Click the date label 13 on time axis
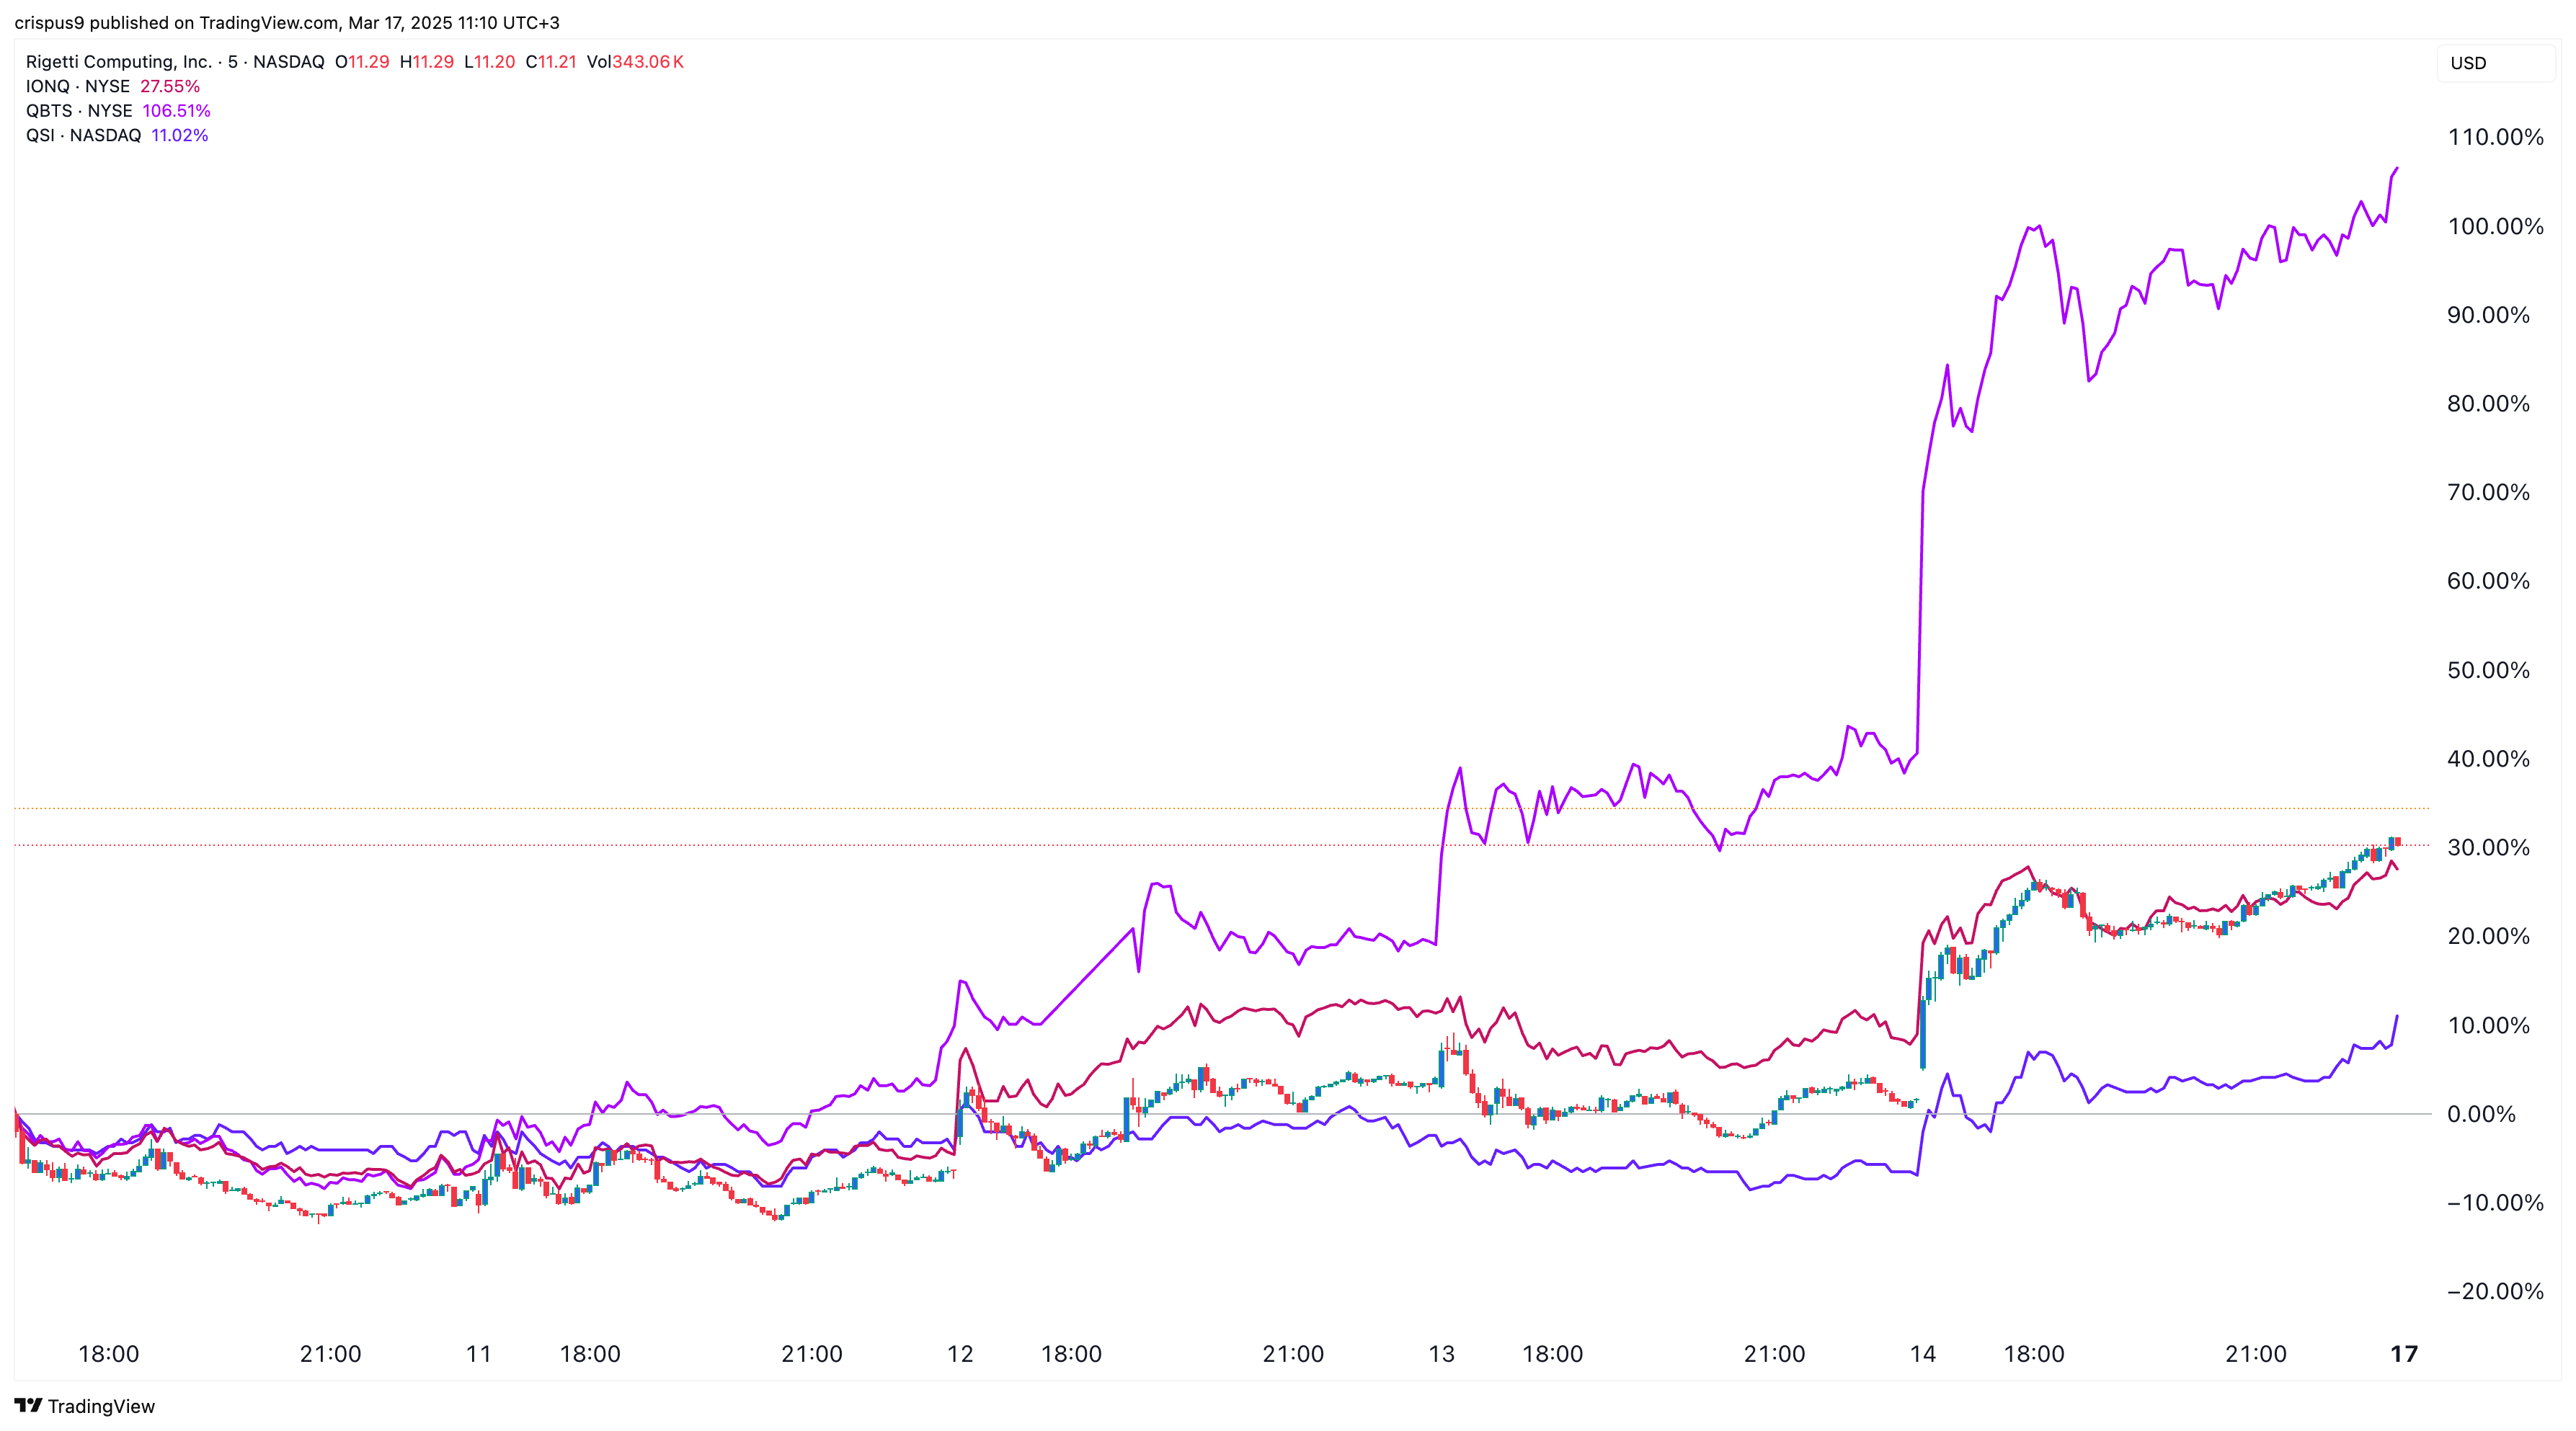The height and width of the screenshot is (1431, 2576). (x=1441, y=1355)
